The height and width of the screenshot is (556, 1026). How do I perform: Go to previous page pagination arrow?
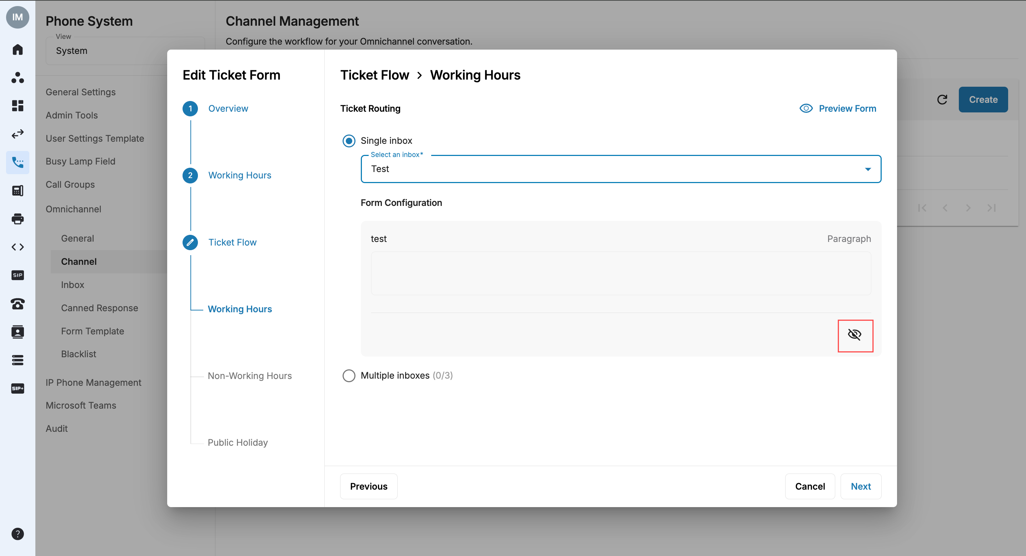pyautogui.click(x=945, y=208)
